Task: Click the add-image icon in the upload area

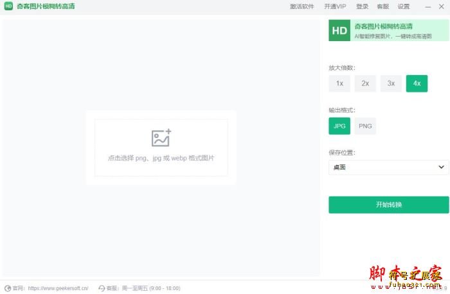Action: click(x=161, y=138)
